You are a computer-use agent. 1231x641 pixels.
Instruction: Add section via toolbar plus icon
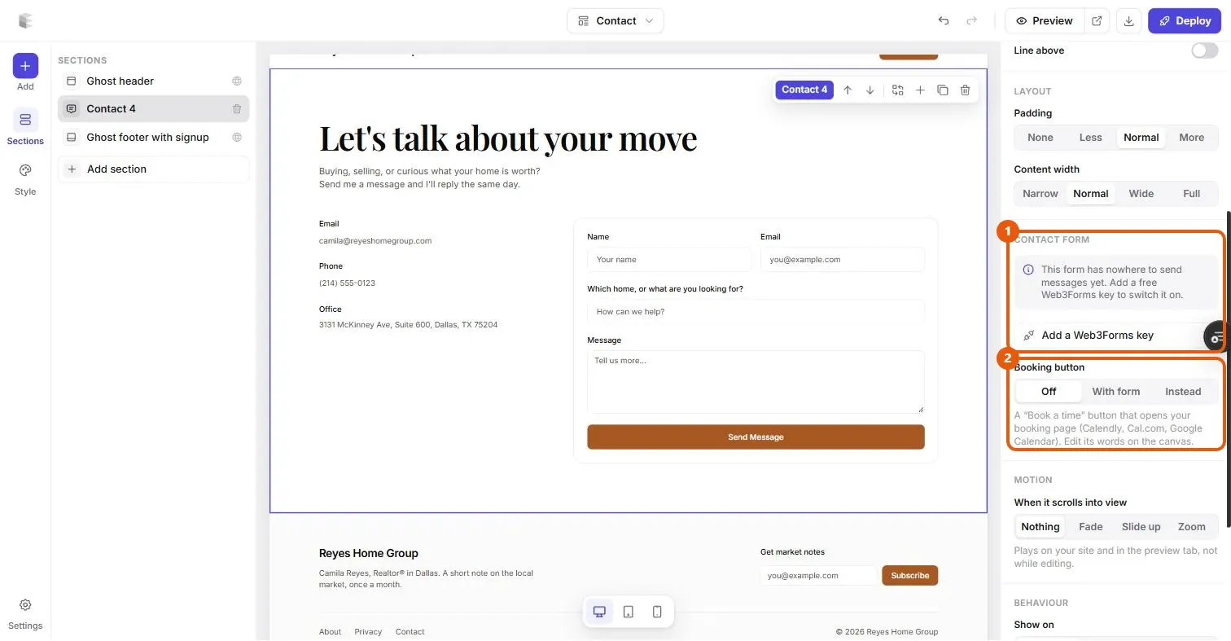tap(920, 90)
